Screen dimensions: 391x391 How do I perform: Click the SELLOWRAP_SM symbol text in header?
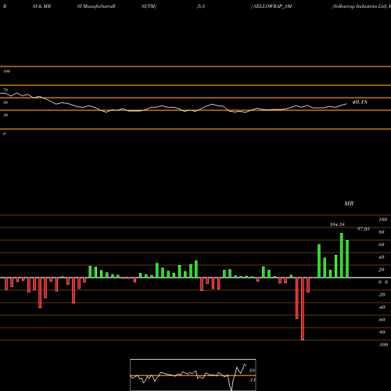[x=272, y=6]
